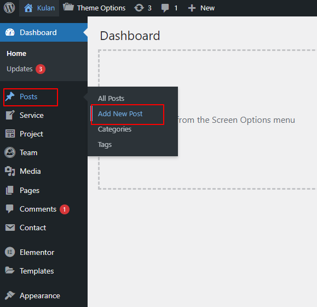This screenshot has height=307, width=317.
Task: Open the Home dashboard submenu link
Action: 16,53
